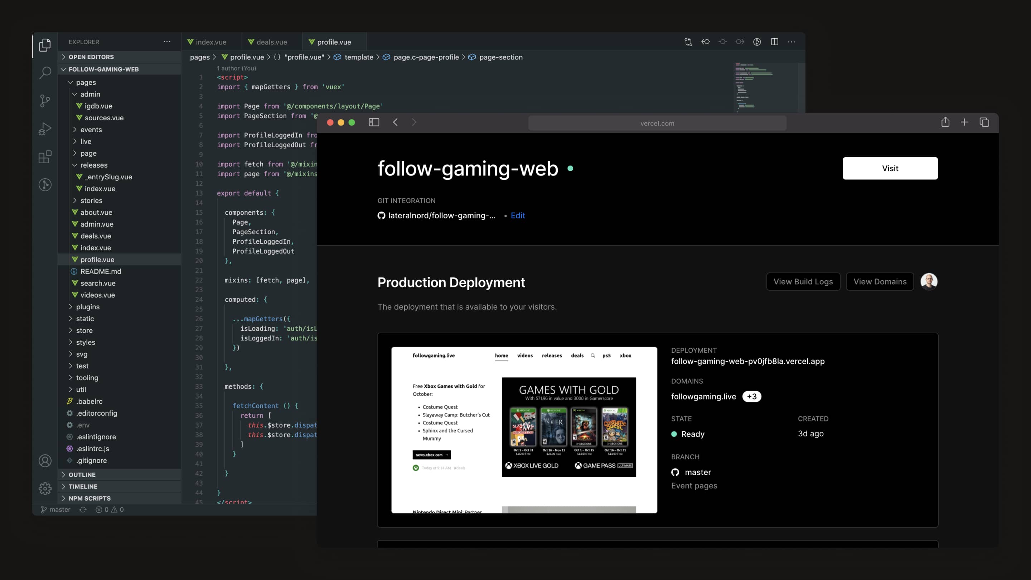Expand the stories folder
The height and width of the screenshot is (580, 1031).
120,200
